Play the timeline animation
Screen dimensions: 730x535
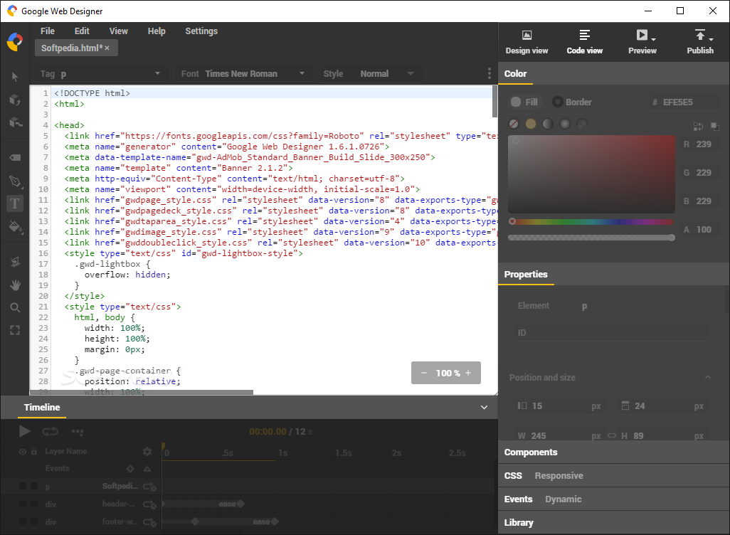click(25, 432)
